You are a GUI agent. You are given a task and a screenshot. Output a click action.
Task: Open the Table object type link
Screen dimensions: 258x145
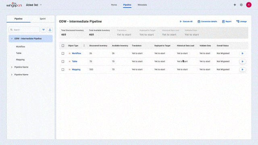[75, 62]
